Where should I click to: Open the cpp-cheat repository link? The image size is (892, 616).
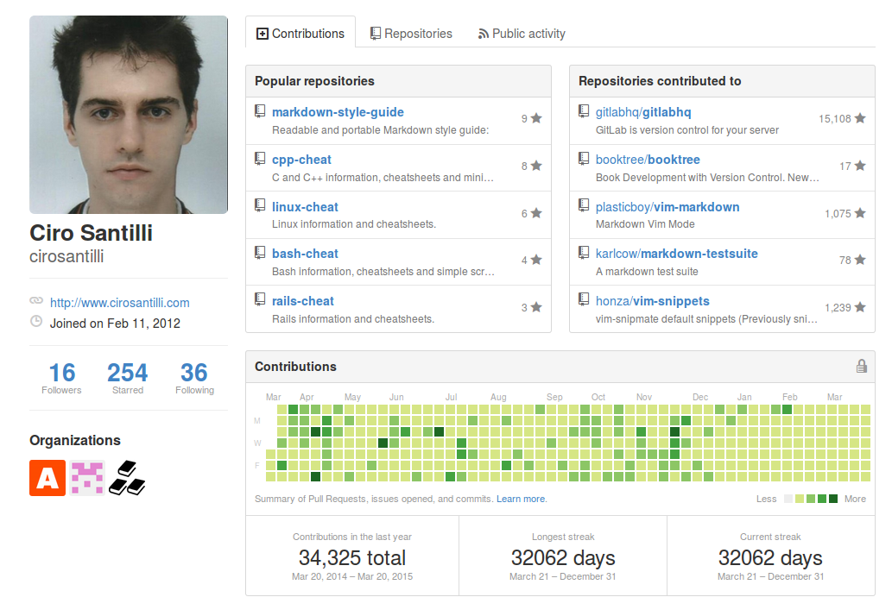(301, 160)
